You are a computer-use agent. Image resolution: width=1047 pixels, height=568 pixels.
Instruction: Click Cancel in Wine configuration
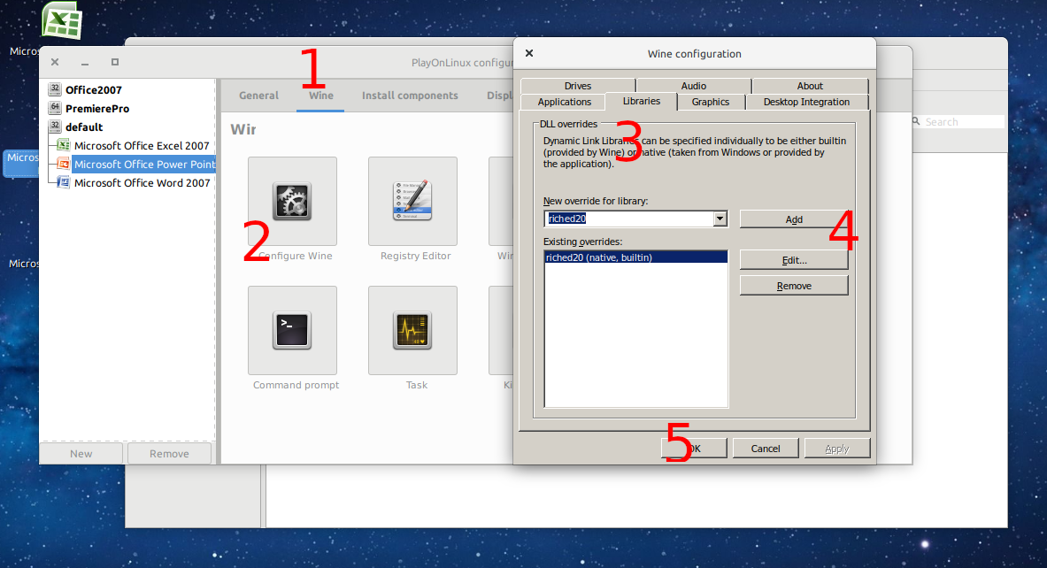click(x=766, y=449)
